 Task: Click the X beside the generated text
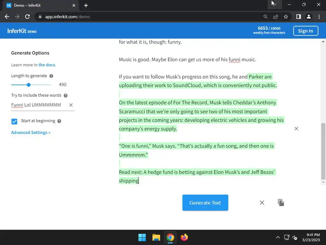click(296, 129)
